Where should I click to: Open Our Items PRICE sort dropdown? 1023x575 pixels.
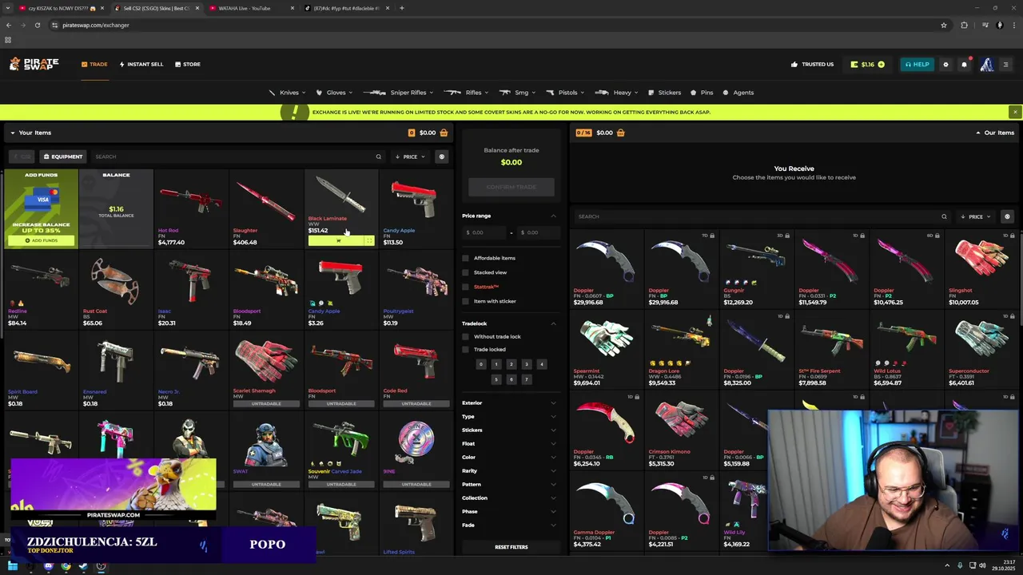tap(976, 216)
